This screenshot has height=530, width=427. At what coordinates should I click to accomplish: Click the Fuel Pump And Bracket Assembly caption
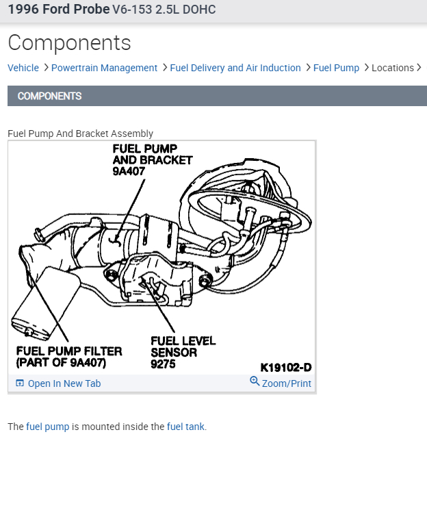80,134
